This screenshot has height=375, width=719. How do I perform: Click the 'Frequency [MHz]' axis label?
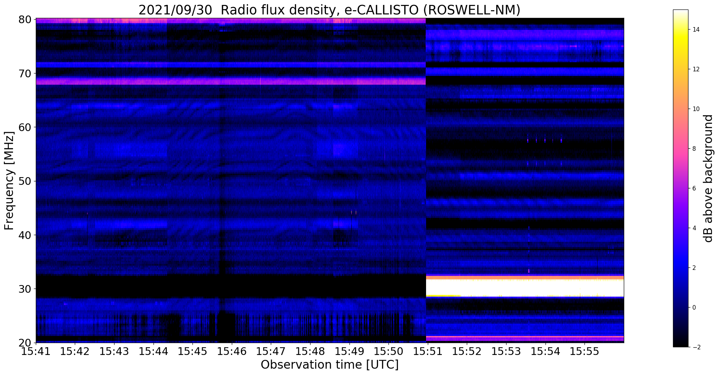(9, 181)
